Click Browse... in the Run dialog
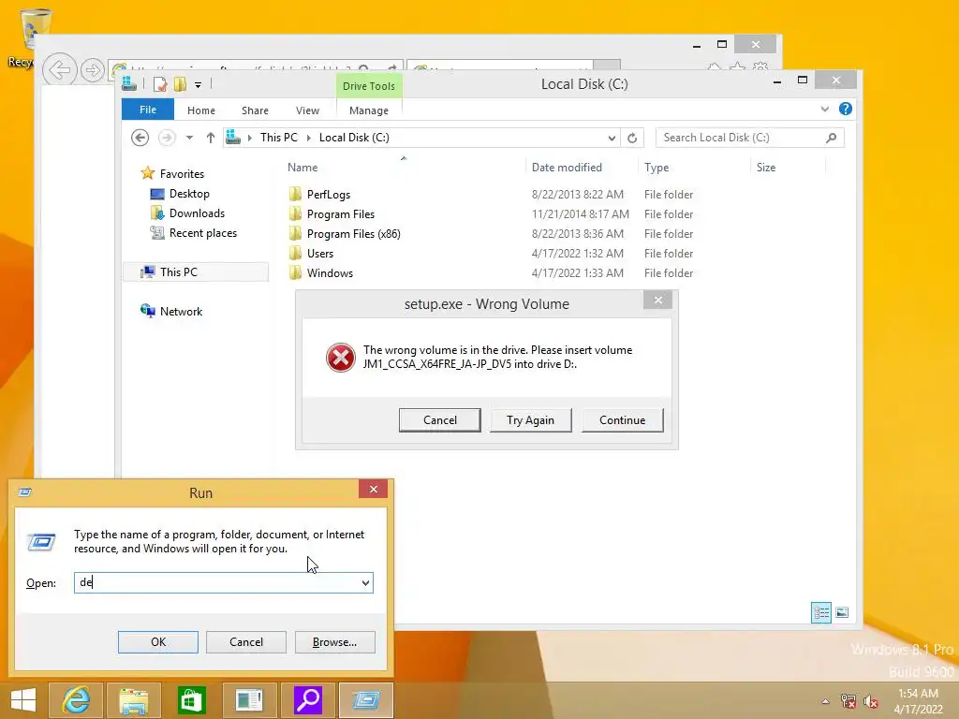This screenshot has height=719, width=959. click(x=334, y=642)
